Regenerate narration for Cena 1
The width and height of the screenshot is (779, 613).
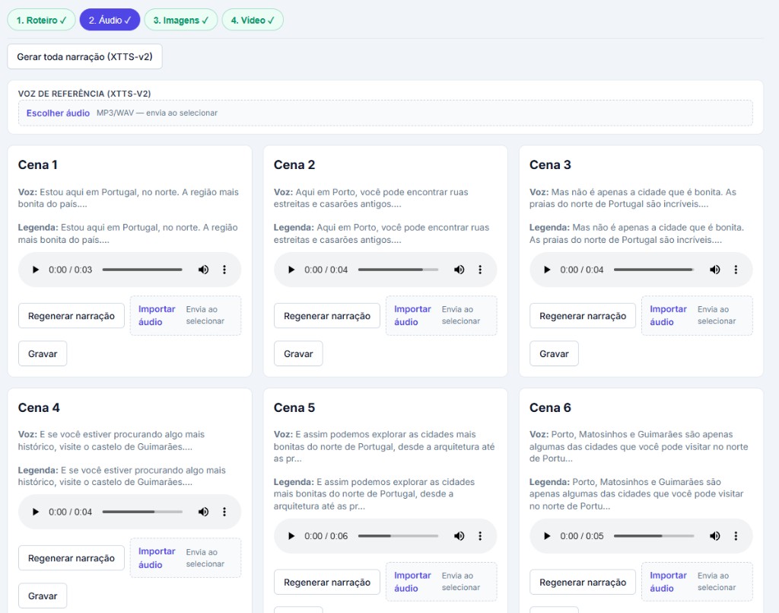pos(71,316)
